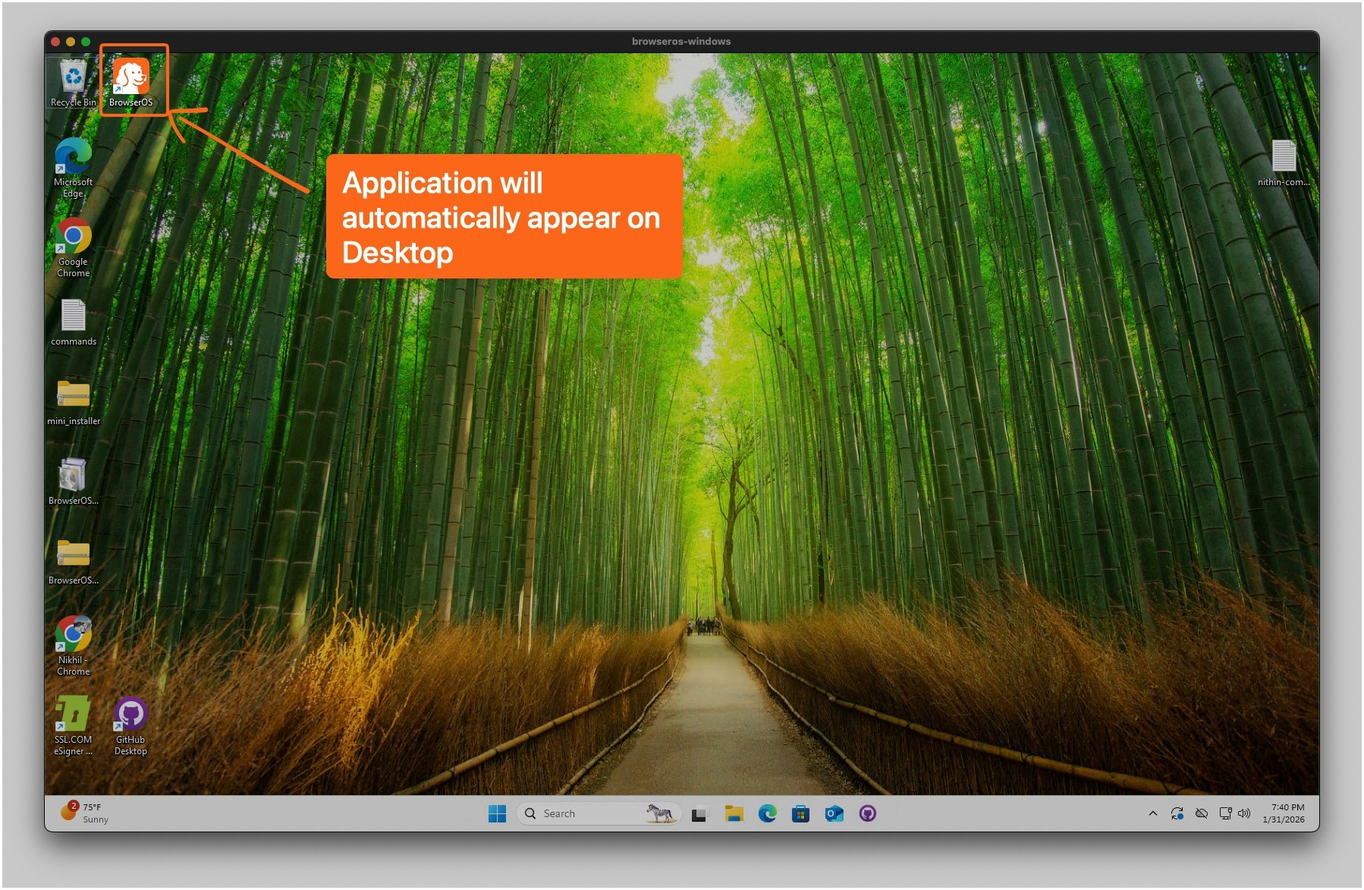Open volume controls from the speaker icon
The image size is (1364, 890).
click(x=1244, y=813)
